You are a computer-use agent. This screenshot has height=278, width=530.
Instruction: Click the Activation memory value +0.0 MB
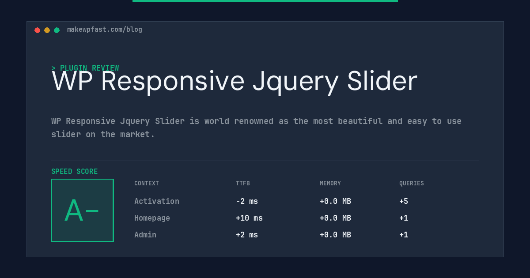pyautogui.click(x=336, y=201)
